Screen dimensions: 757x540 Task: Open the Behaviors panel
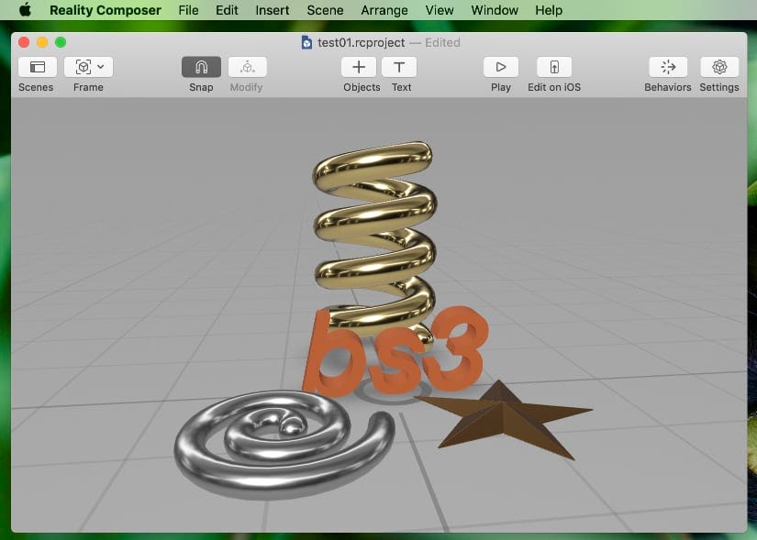[x=668, y=67]
